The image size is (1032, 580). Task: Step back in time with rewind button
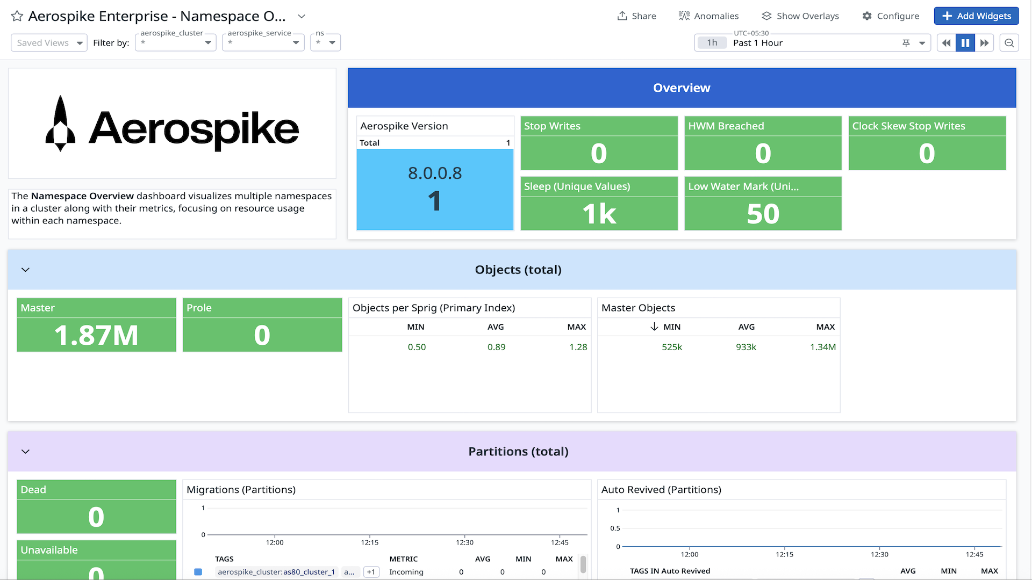(x=947, y=43)
